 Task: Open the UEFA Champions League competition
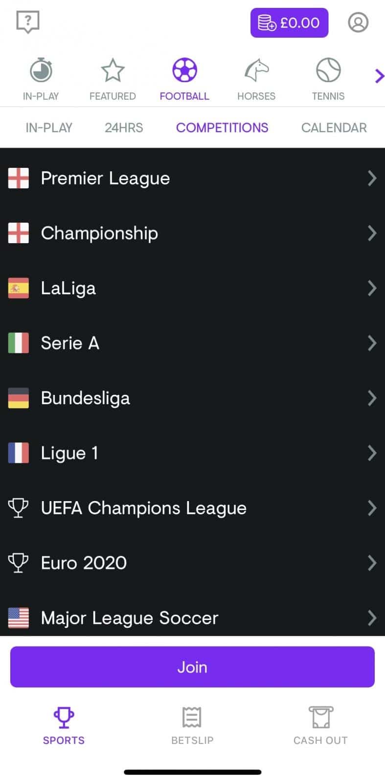pyautogui.click(x=144, y=508)
